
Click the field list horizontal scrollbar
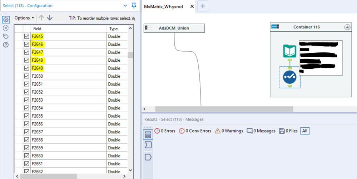click(x=48, y=176)
